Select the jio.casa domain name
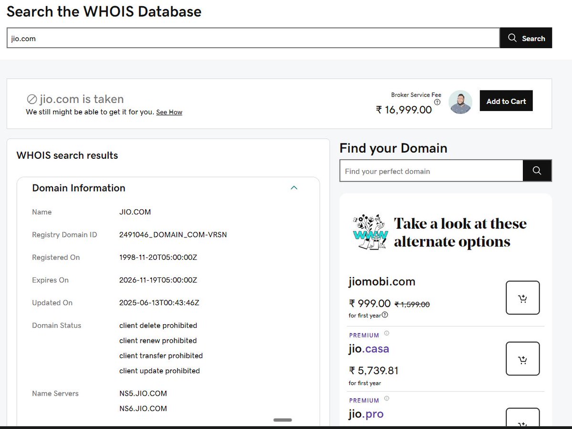Image resolution: width=572 pixels, height=429 pixels. pos(368,349)
